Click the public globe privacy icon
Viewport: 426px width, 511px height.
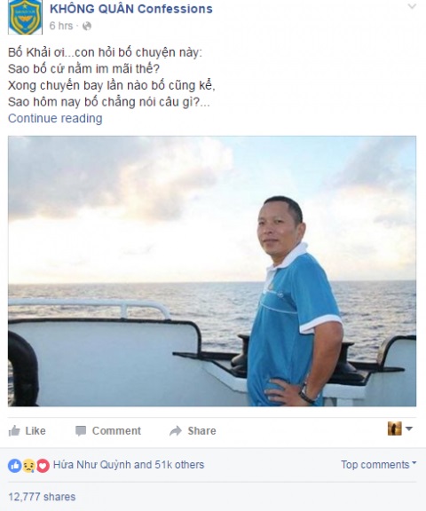[87, 26]
